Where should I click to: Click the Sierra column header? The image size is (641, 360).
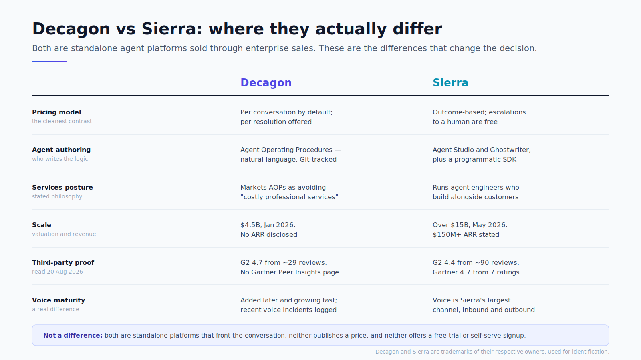coord(450,83)
